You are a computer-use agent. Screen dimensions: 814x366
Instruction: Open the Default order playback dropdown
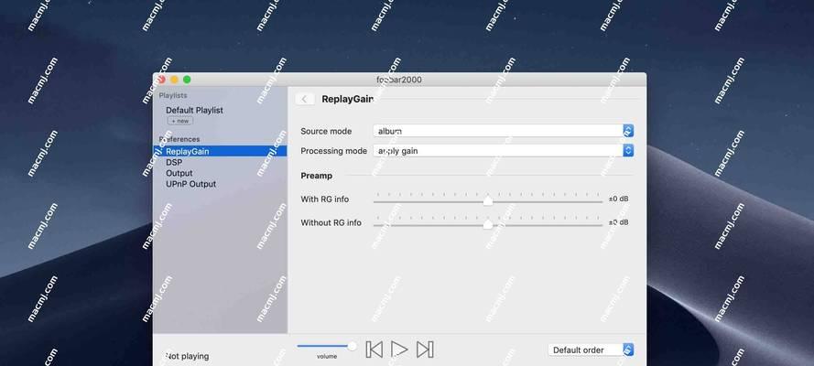tap(591, 350)
